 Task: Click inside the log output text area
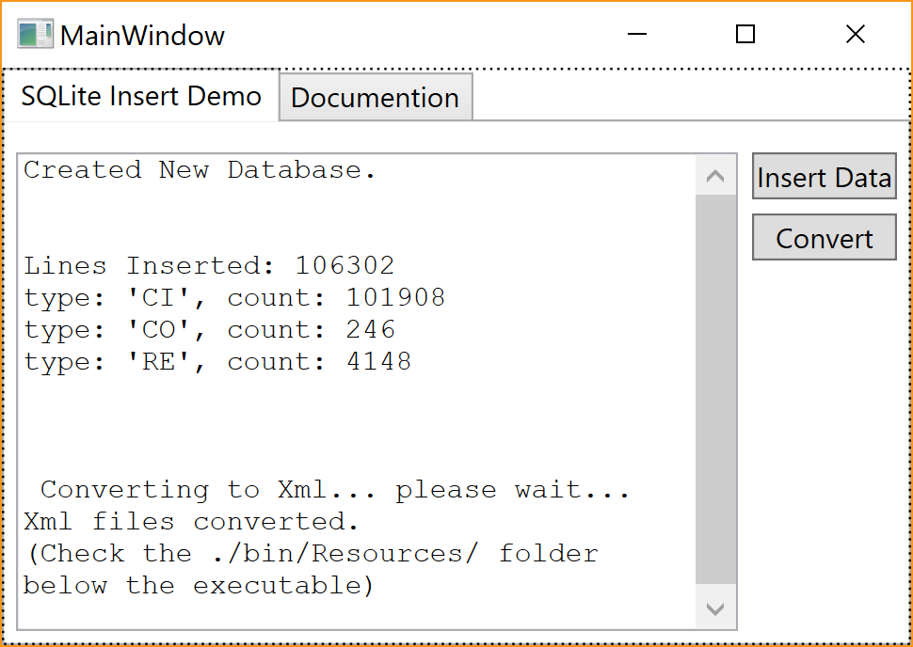376,423
